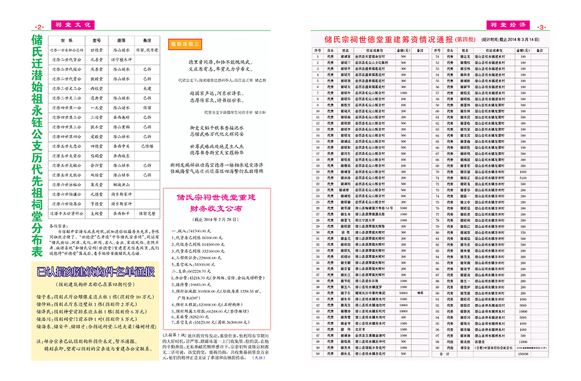
Task: Click the 岳西和平 location cell
Action: [x=121, y=214]
